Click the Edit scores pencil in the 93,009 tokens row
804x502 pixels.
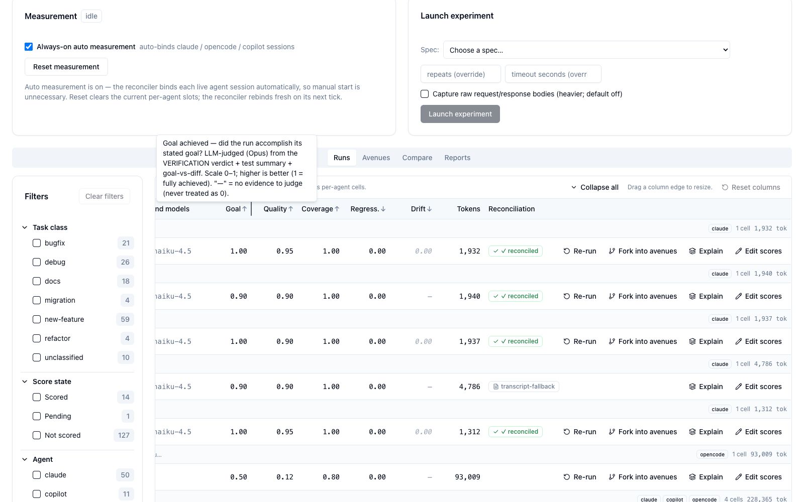(739, 477)
